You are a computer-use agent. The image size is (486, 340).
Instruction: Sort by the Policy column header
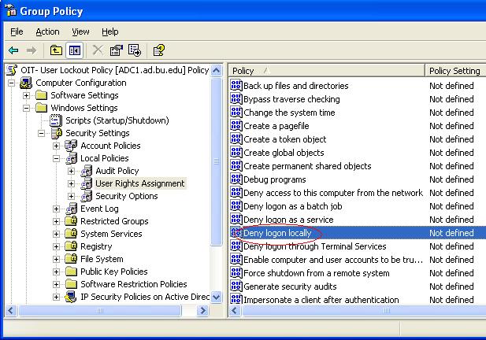click(327, 71)
